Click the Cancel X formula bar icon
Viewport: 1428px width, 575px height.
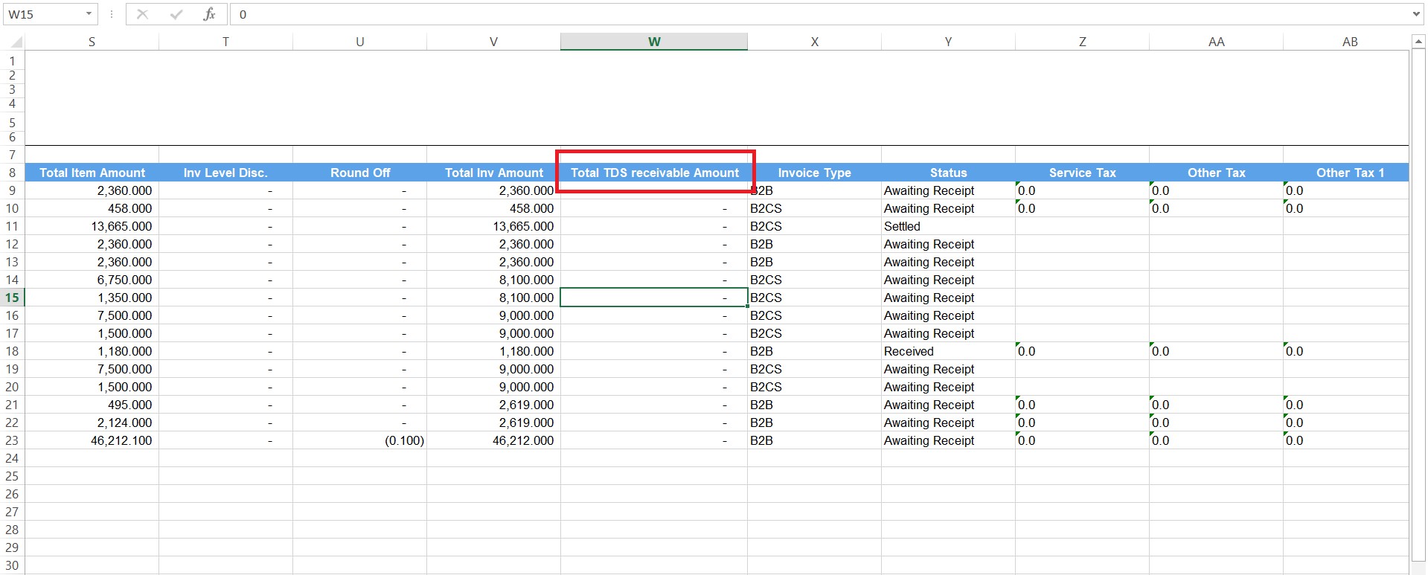[x=143, y=14]
